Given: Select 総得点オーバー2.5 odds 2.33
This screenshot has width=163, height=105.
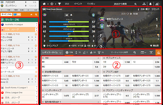Looking at the screenshot, I should [66, 76].
